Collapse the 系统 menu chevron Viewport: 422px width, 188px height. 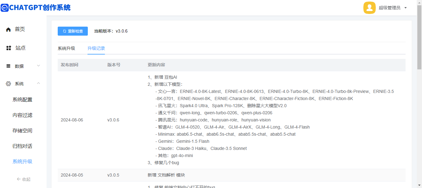[x=38, y=83]
